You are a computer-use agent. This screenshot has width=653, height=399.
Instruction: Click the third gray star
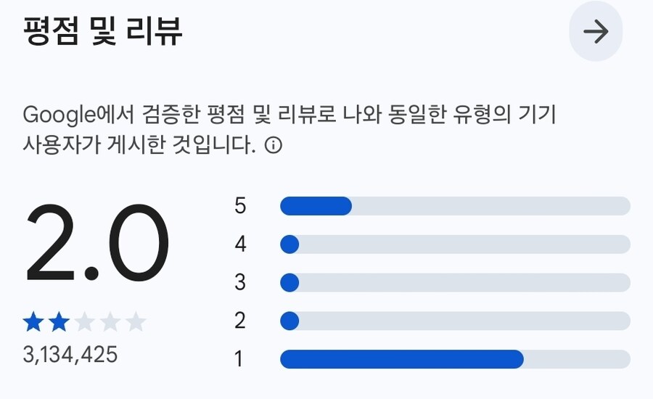pos(85,321)
